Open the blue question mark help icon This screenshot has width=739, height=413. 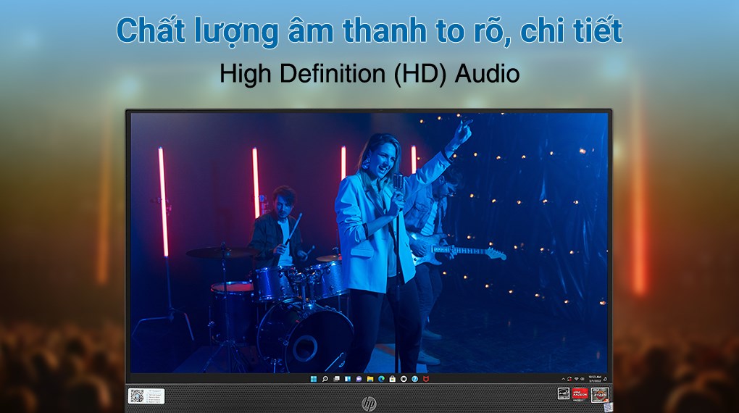pos(414,379)
